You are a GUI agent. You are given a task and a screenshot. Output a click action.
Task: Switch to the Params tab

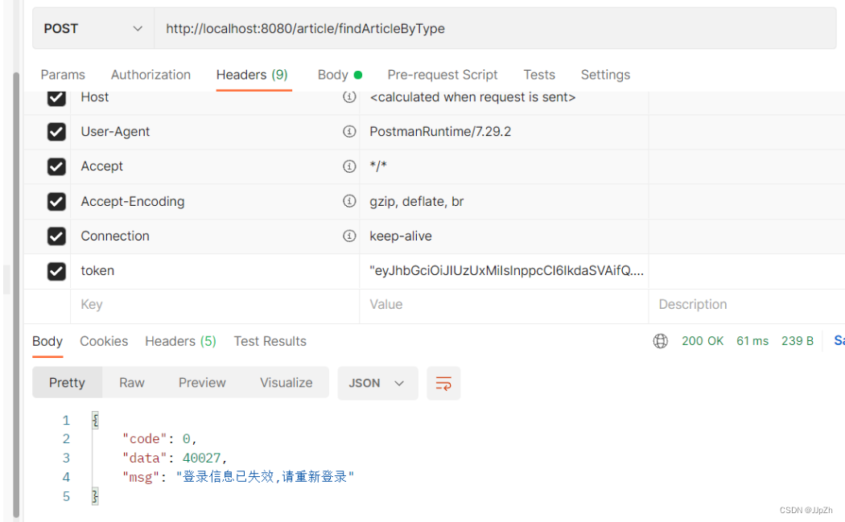(63, 75)
